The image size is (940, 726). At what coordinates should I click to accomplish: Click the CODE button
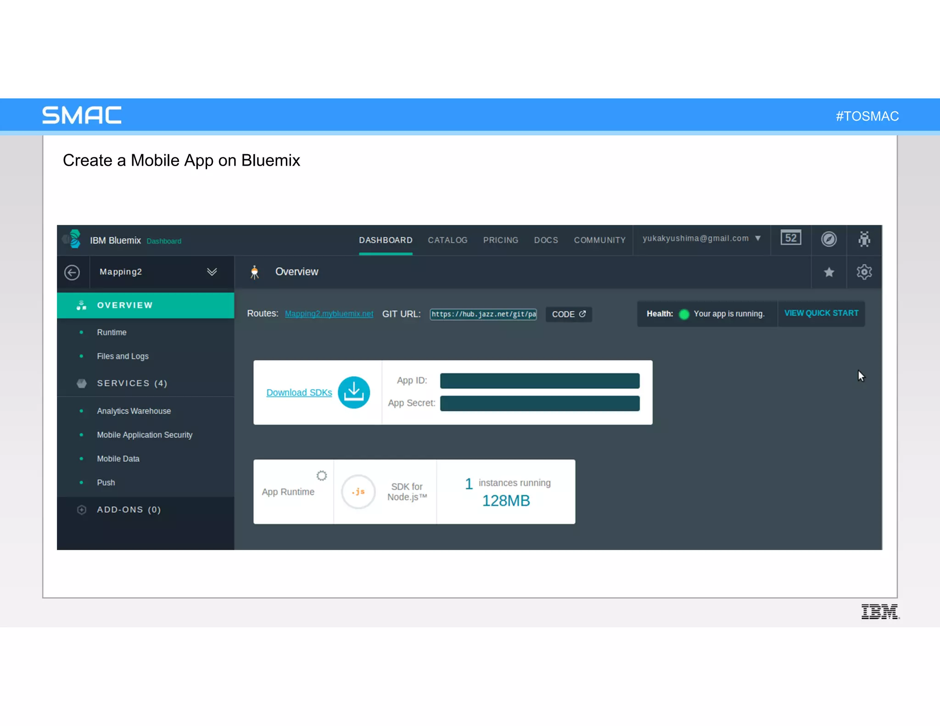[x=568, y=314]
